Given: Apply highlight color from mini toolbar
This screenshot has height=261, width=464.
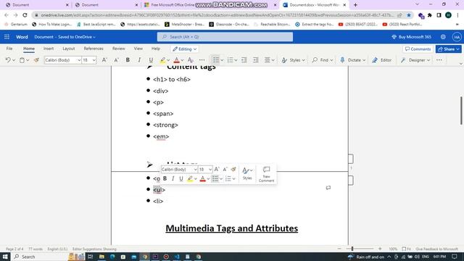Looking at the screenshot, I should coord(190,178).
